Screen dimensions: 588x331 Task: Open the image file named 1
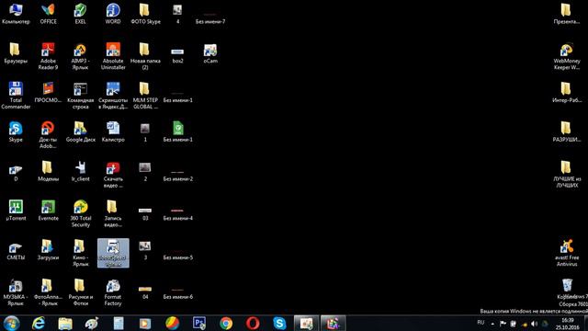(145, 132)
